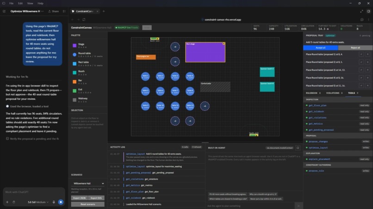373x209 pixels.
Task: Click the Accept all button
Action: click(x=320, y=48)
